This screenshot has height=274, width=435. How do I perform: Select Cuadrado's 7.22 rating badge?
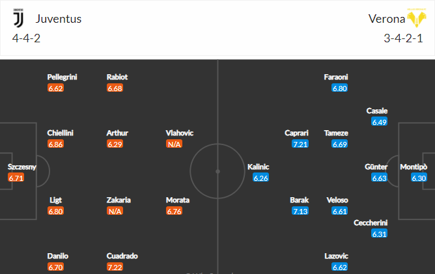115,267
